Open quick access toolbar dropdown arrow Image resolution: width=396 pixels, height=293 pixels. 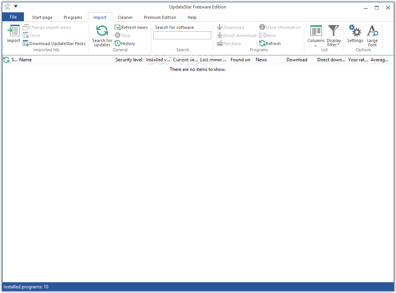click(16, 6)
